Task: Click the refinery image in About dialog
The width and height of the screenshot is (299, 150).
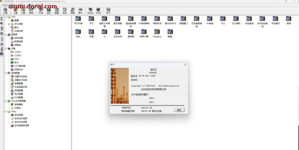Action: (x=120, y=86)
